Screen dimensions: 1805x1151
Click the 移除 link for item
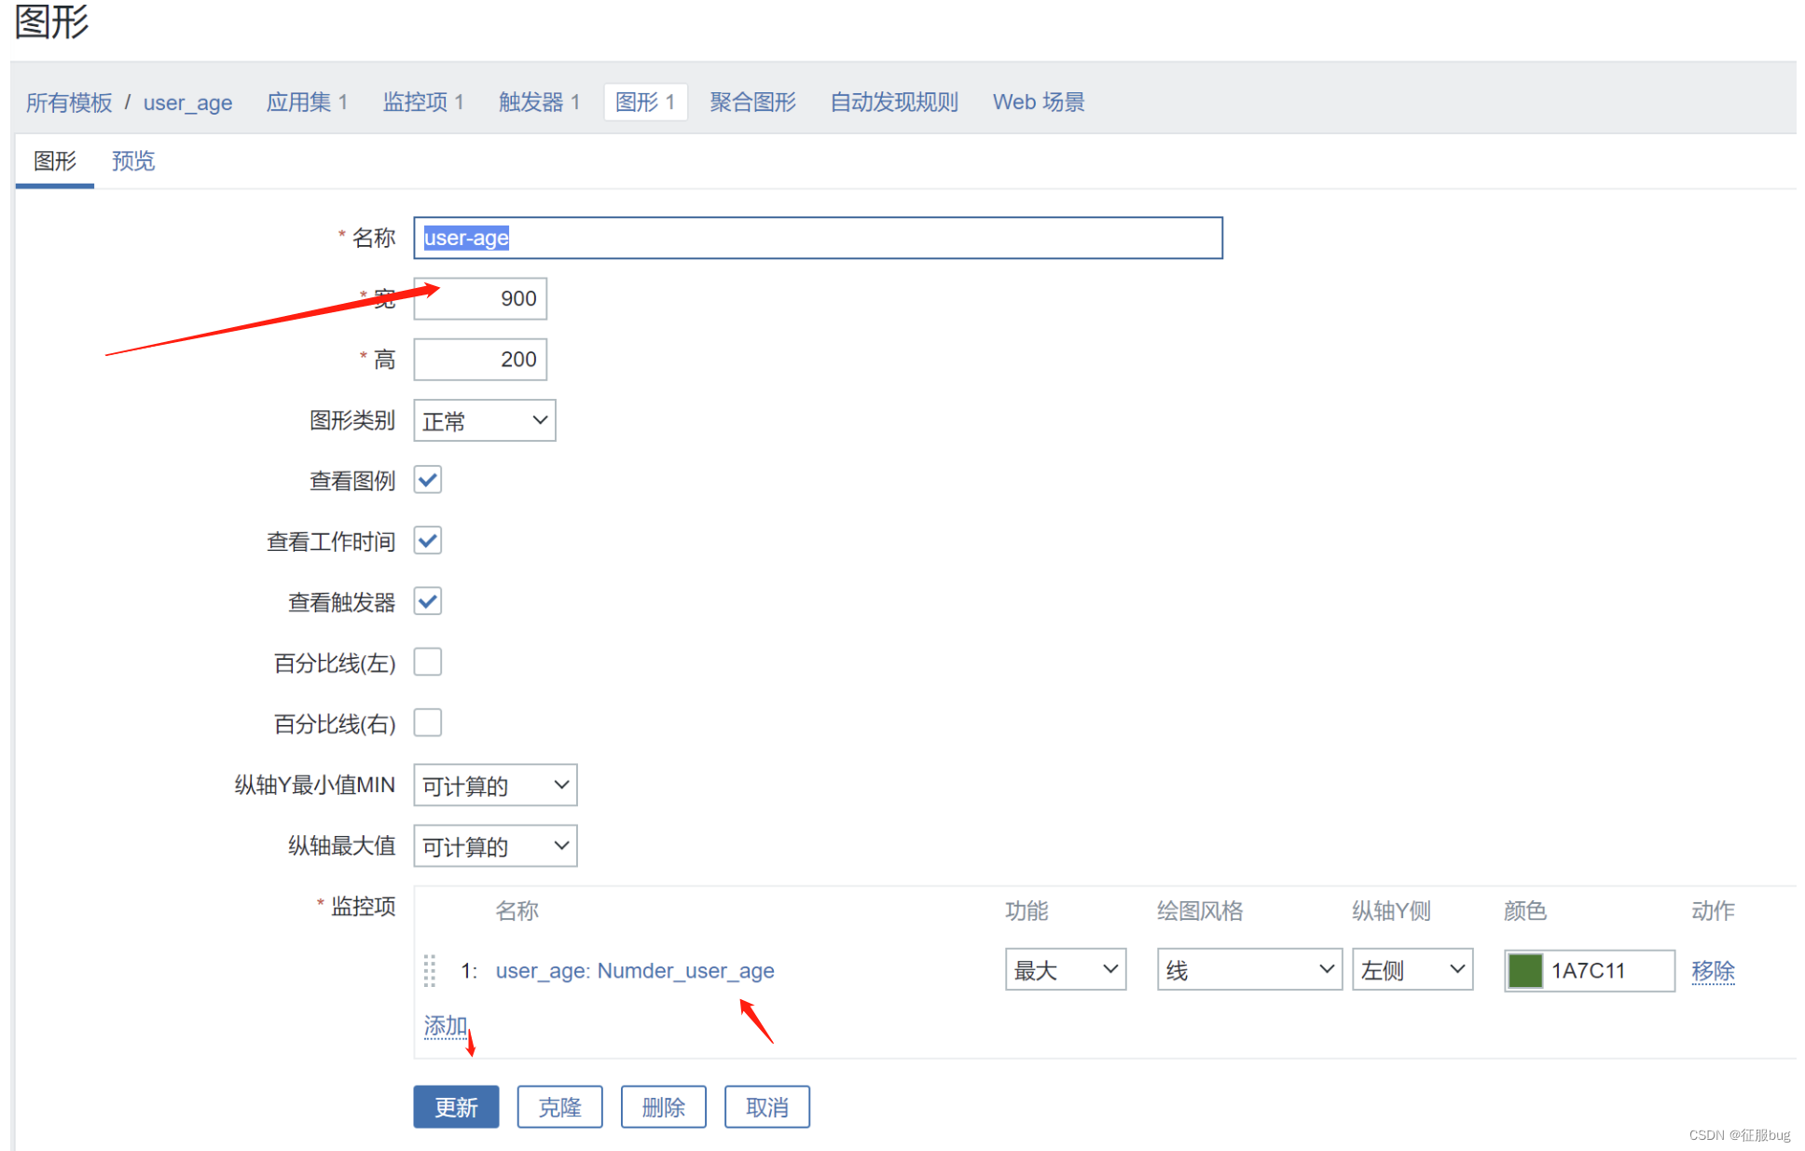tap(1713, 970)
